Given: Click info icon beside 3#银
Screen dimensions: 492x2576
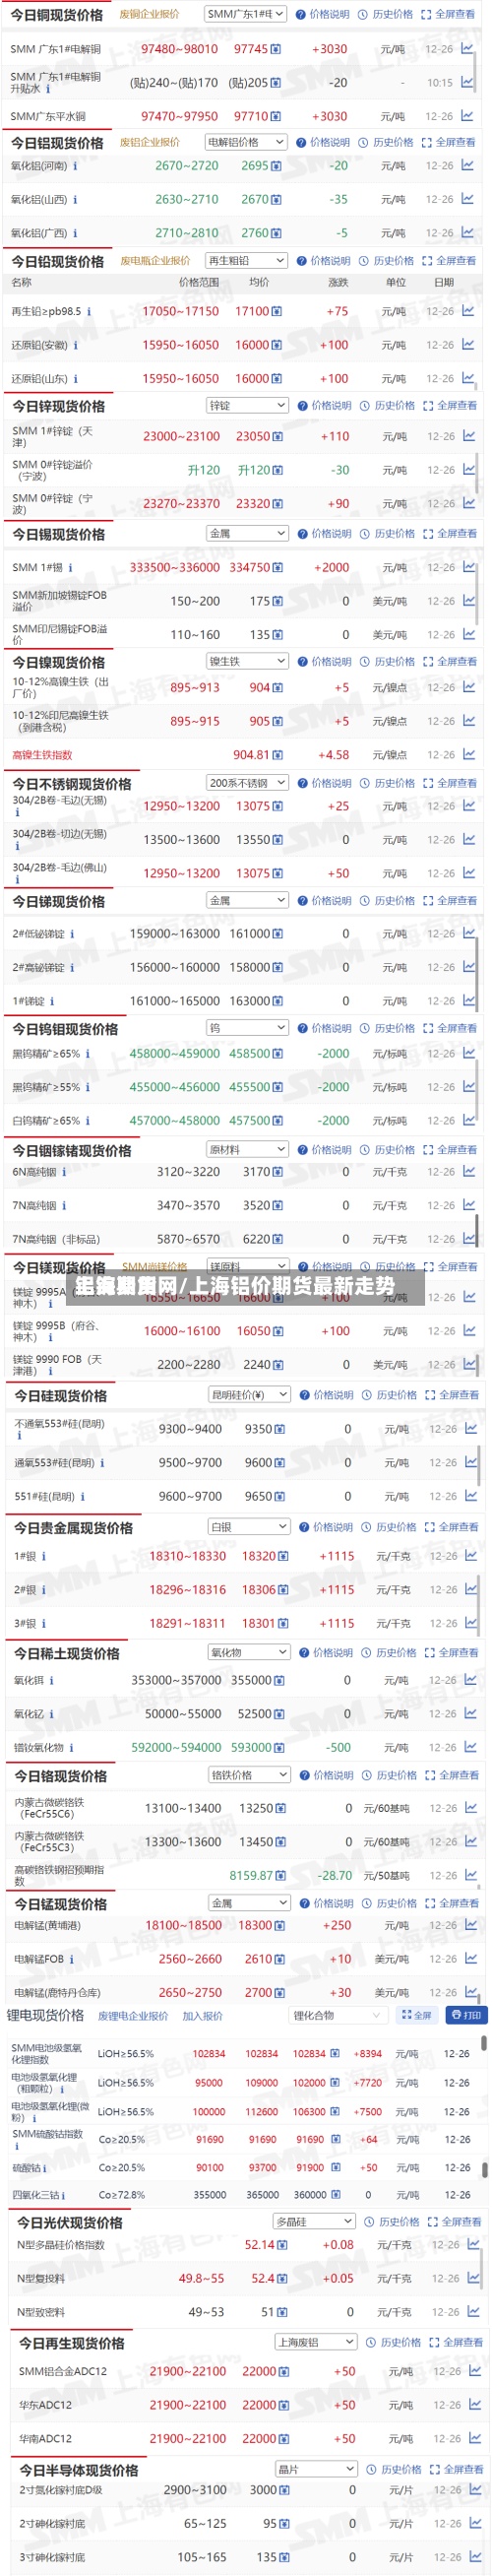Looking at the screenshot, I should pyautogui.click(x=44, y=1624).
